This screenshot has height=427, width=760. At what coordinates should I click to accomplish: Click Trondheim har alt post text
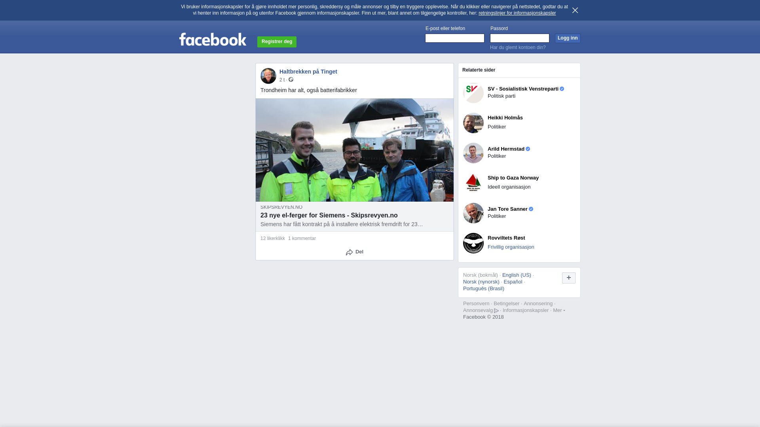308,90
